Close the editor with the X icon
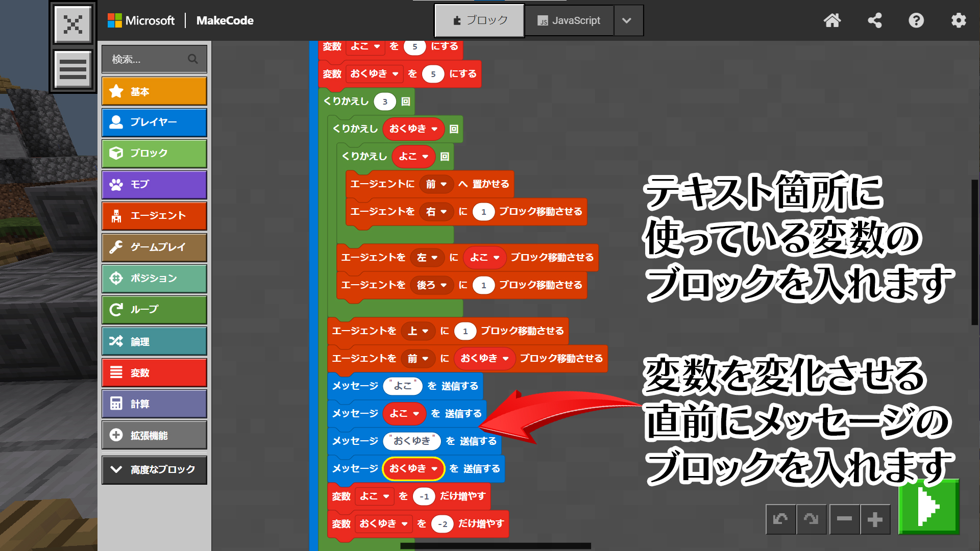980x551 pixels. [73, 24]
